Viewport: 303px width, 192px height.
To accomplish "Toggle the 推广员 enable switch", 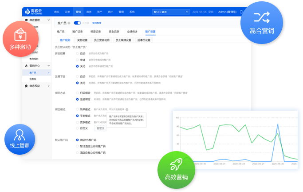I will click(77, 22).
